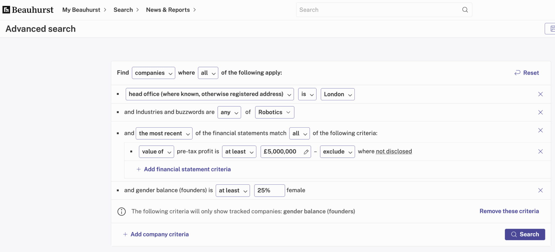Expand the Robotics selector
Image resolution: width=555 pixels, height=252 pixels.
click(x=275, y=112)
